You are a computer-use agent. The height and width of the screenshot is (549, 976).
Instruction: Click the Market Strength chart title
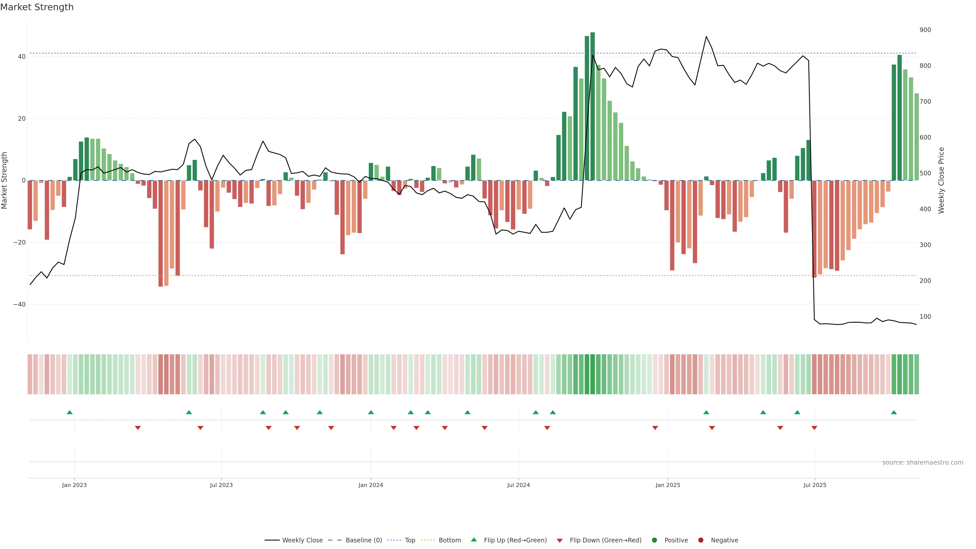click(x=37, y=7)
